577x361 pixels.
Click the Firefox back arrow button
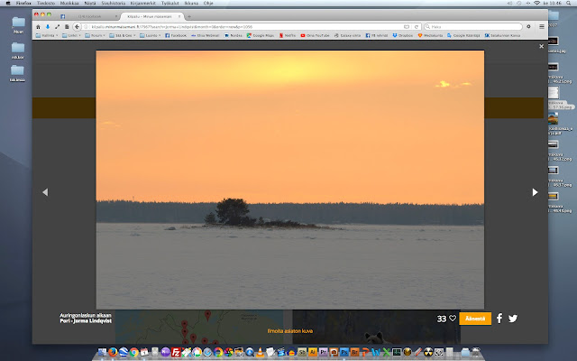pyautogui.click(x=77, y=26)
